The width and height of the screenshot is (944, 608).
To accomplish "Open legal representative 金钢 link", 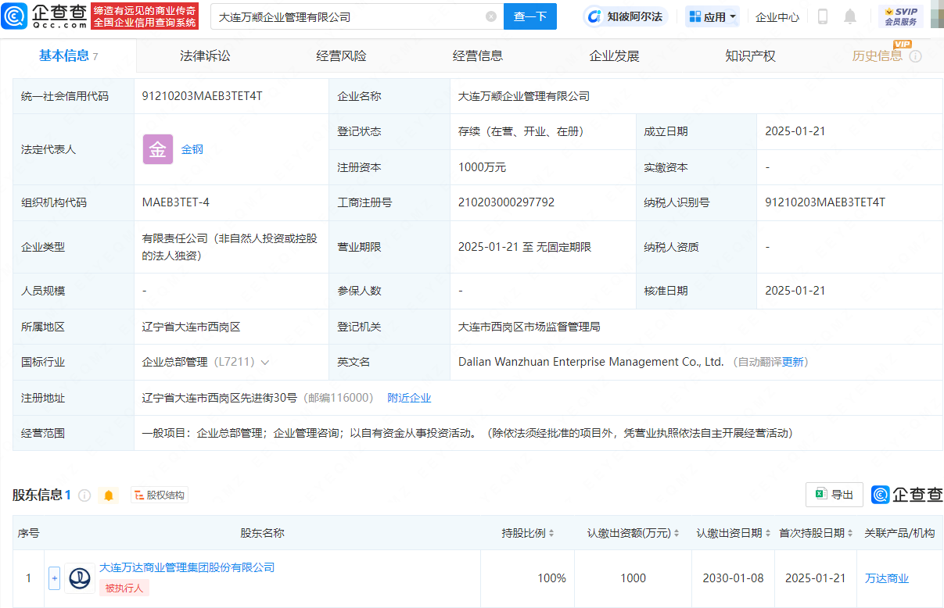I will coord(192,149).
